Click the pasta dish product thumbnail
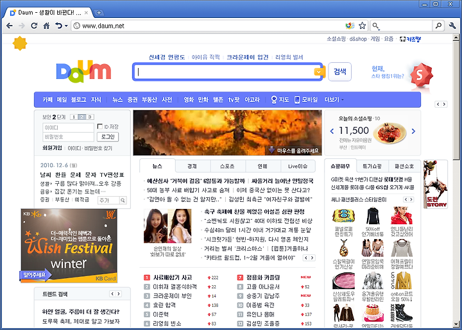 [x=391, y=133]
